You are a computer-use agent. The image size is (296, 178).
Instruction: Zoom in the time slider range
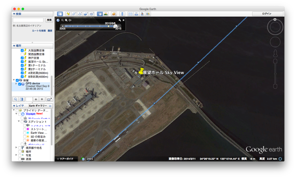pyautogui.click(x=66, y=20)
